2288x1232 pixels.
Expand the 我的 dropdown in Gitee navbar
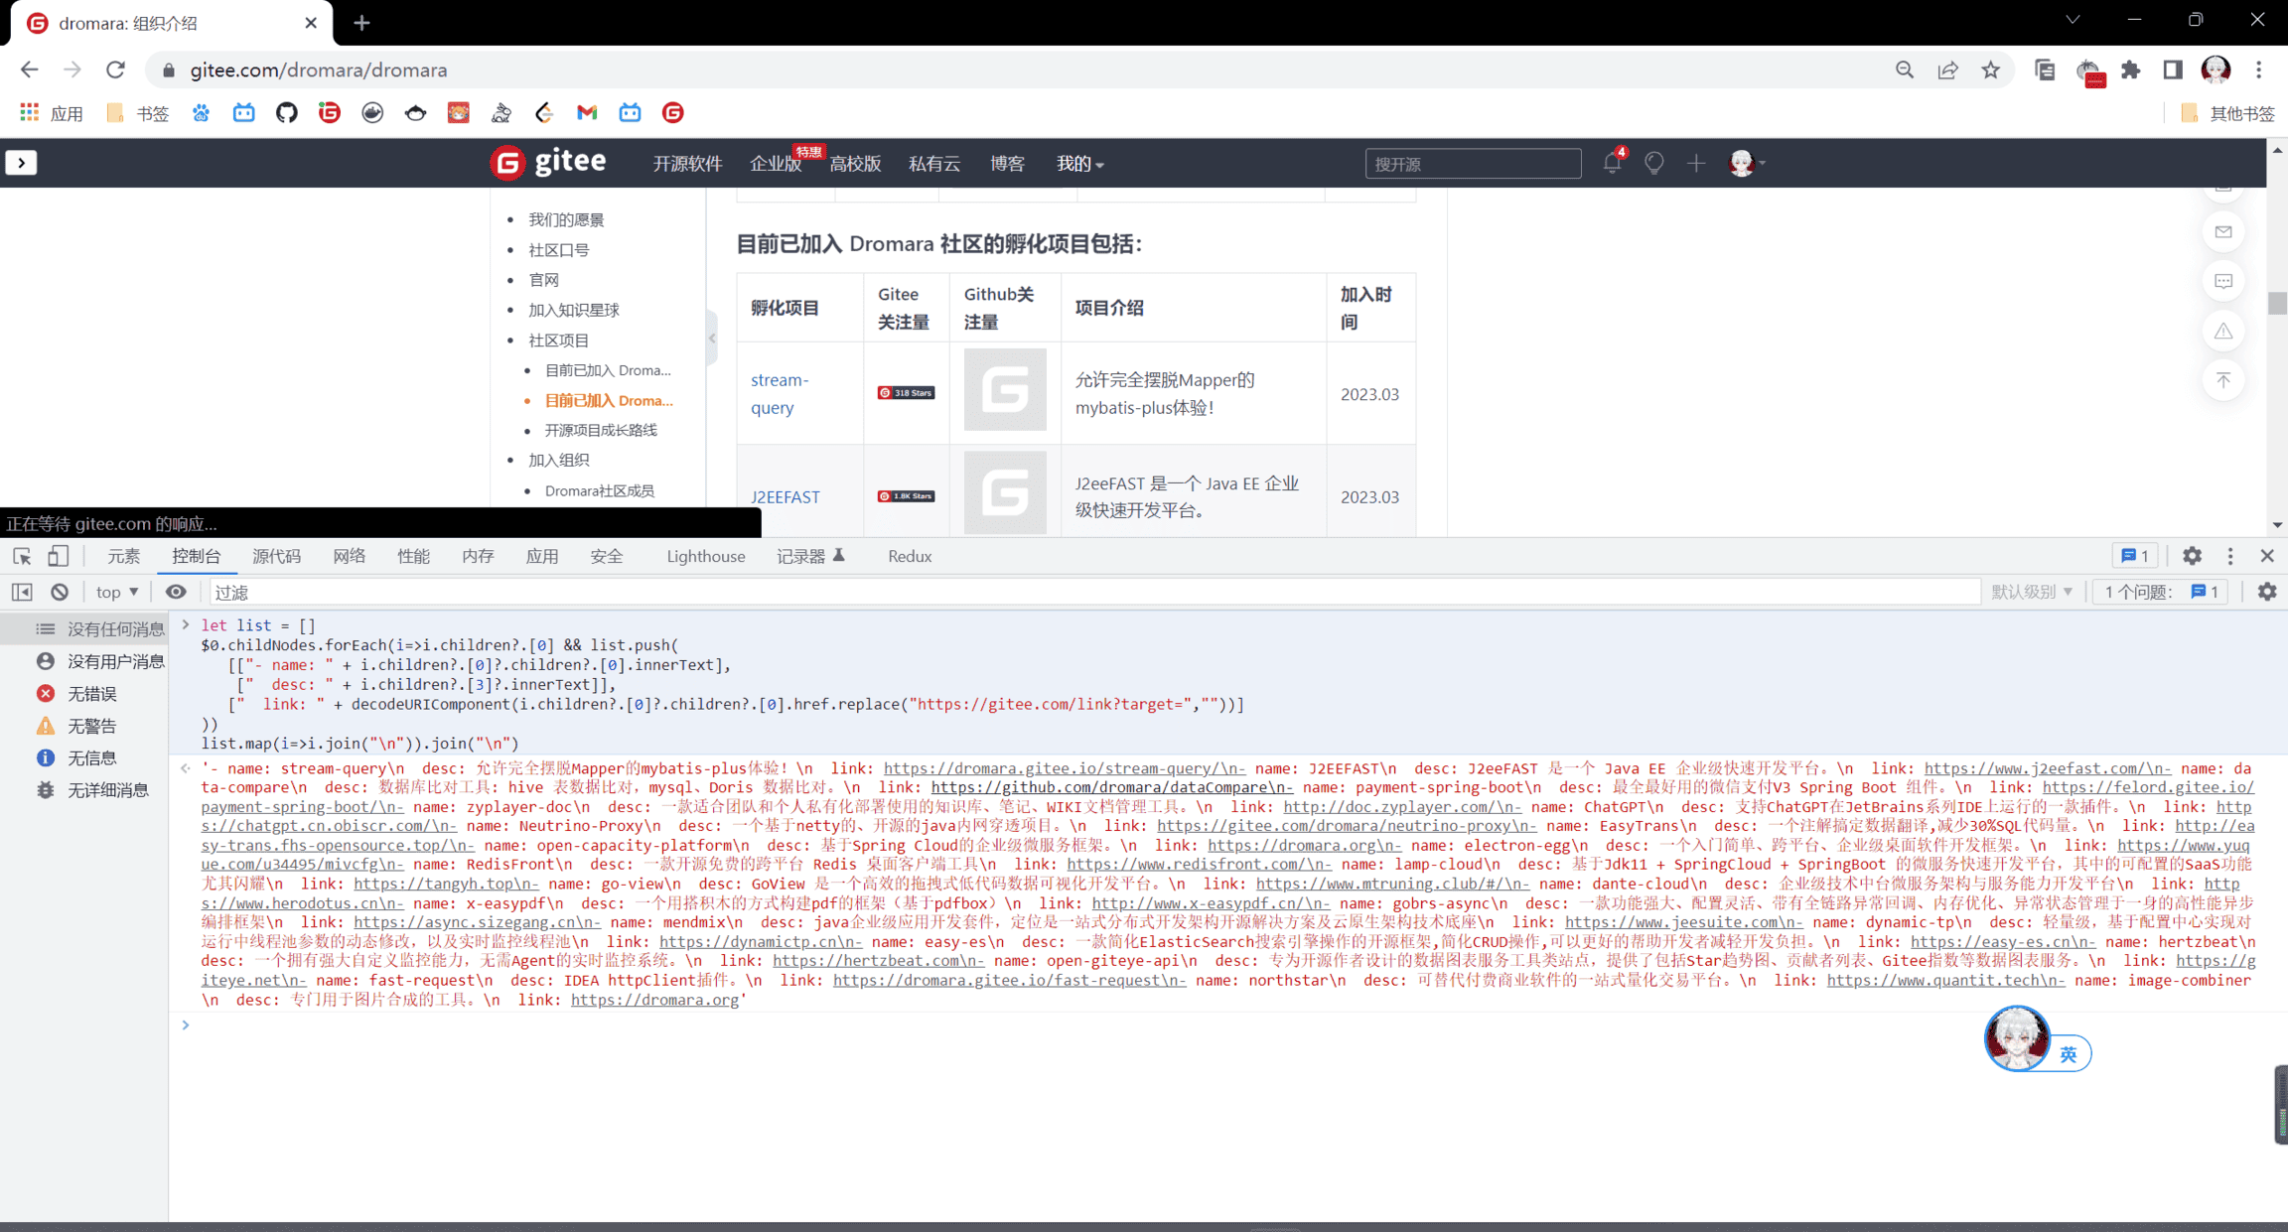point(1079,164)
